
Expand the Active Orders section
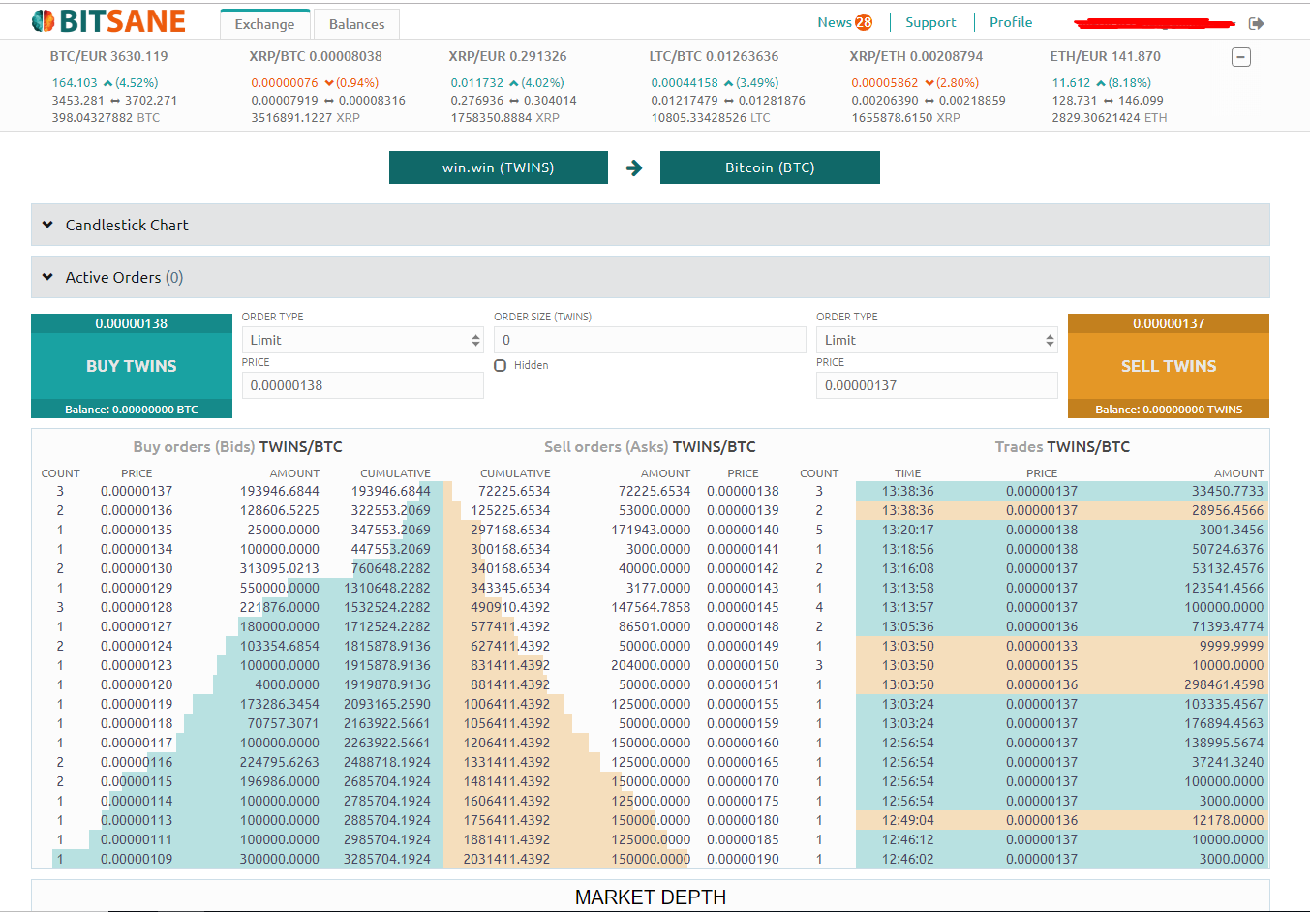click(47, 277)
